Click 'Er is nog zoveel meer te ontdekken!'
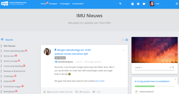Screen dimensions: 179x94 (152, 81)
